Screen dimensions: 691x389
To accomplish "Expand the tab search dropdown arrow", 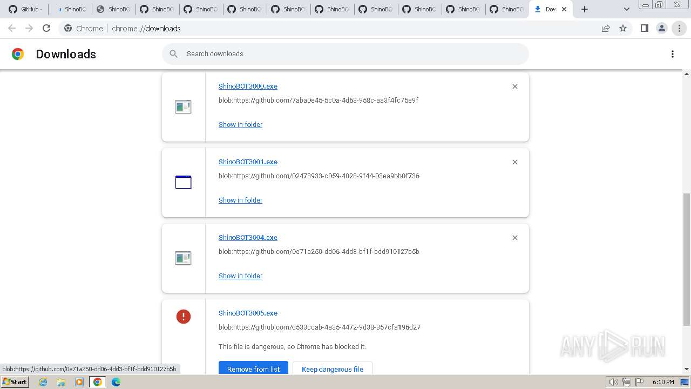I will (x=627, y=9).
